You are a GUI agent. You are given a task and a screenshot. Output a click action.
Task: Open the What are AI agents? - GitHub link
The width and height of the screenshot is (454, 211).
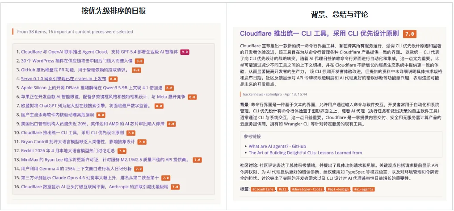(x=277, y=146)
